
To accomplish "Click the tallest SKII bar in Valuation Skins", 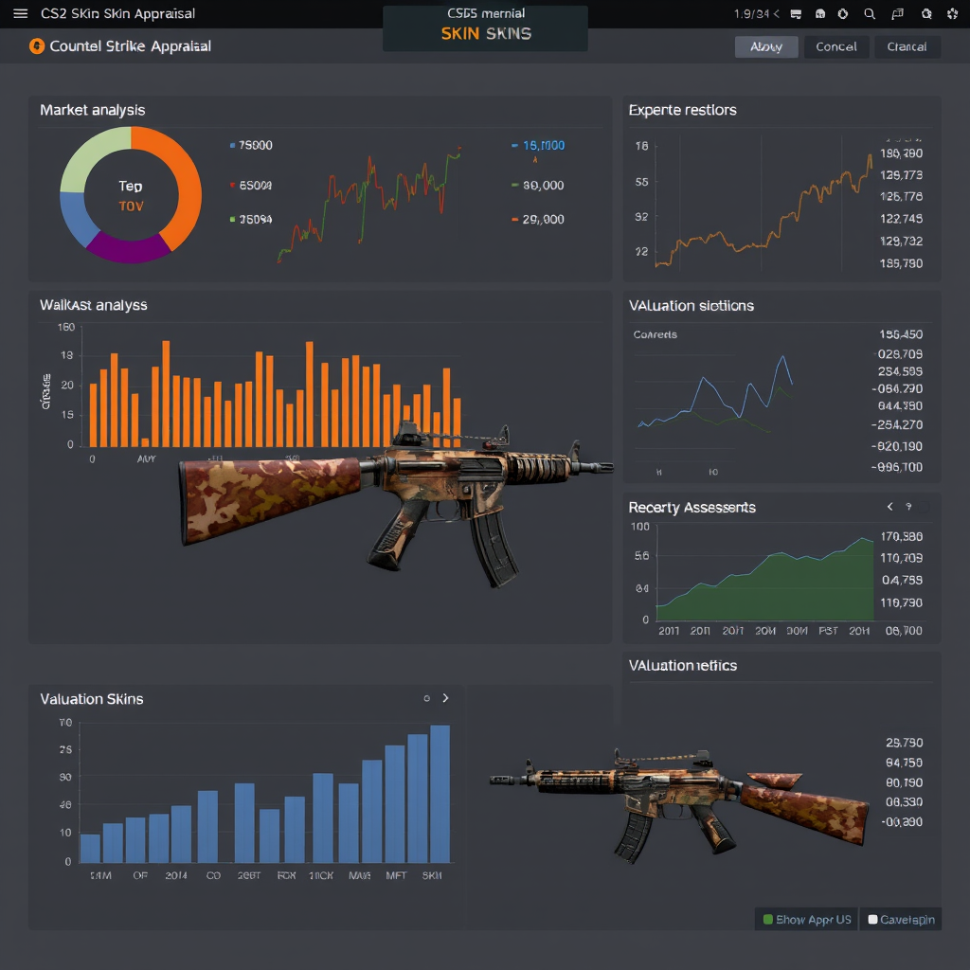I will tap(440, 794).
